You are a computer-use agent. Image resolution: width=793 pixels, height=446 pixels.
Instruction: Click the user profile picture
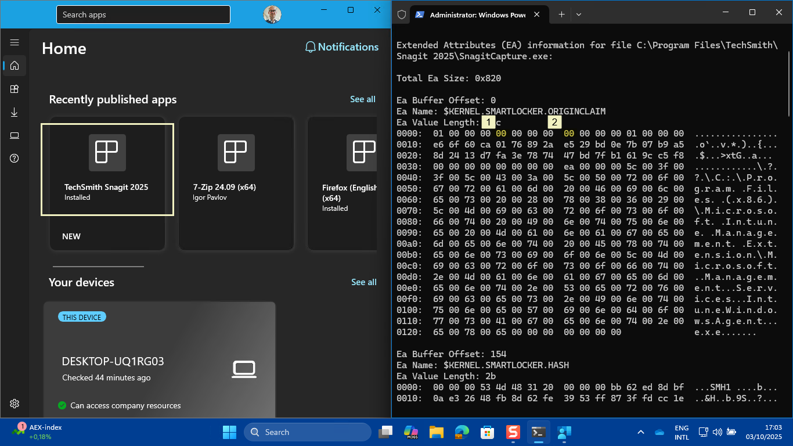coord(272,15)
